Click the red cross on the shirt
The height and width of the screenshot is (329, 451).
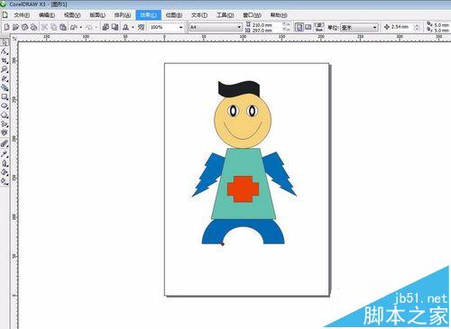(243, 189)
